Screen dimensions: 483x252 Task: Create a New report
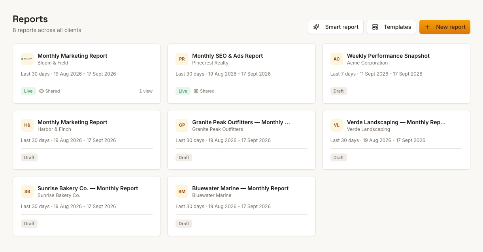click(x=445, y=27)
